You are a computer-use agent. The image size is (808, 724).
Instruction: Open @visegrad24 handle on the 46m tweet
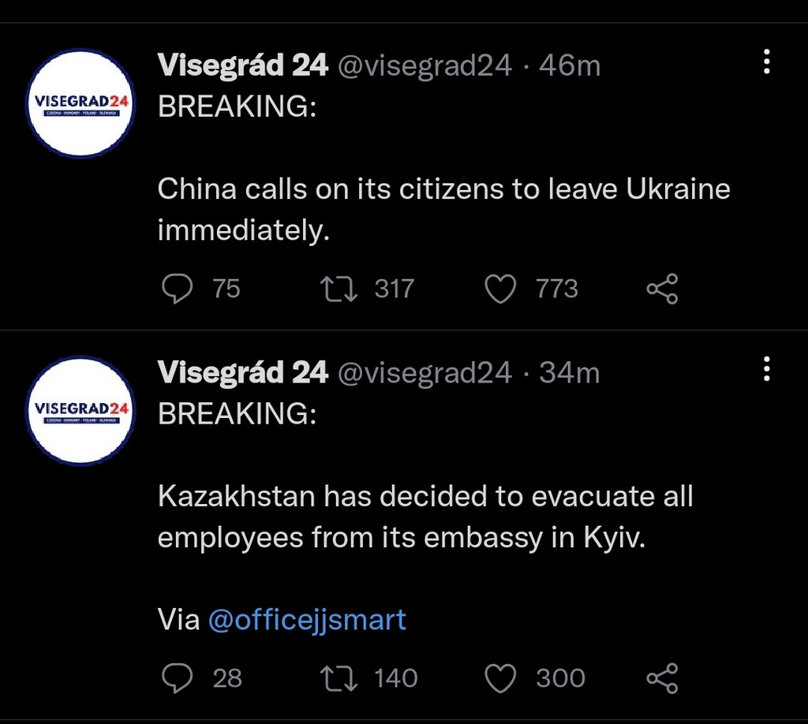click(425, 66)
